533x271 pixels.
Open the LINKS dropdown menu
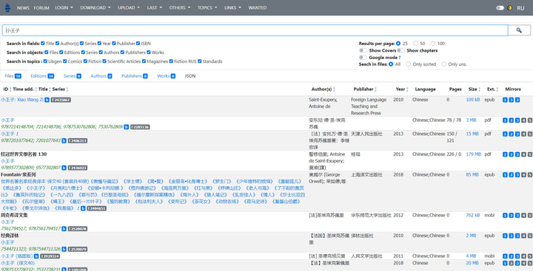click(x=232, y=8)
